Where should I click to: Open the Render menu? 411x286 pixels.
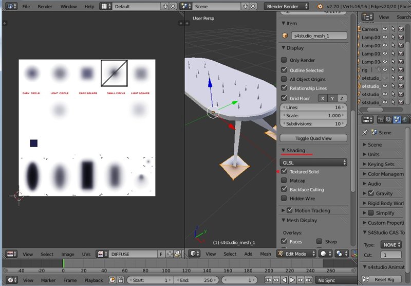click(x=45, y=6)
